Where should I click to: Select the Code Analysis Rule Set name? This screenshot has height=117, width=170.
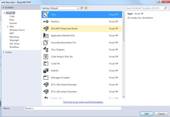(x=62, y=57)
